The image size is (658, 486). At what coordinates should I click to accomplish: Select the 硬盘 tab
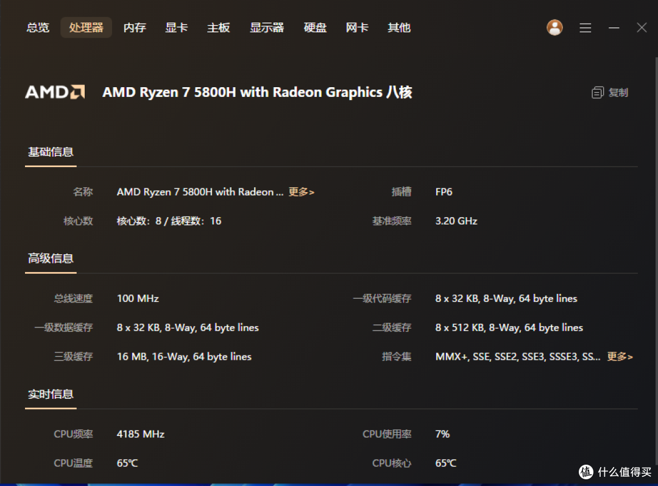pyautogui.click(x=315, y=27)
